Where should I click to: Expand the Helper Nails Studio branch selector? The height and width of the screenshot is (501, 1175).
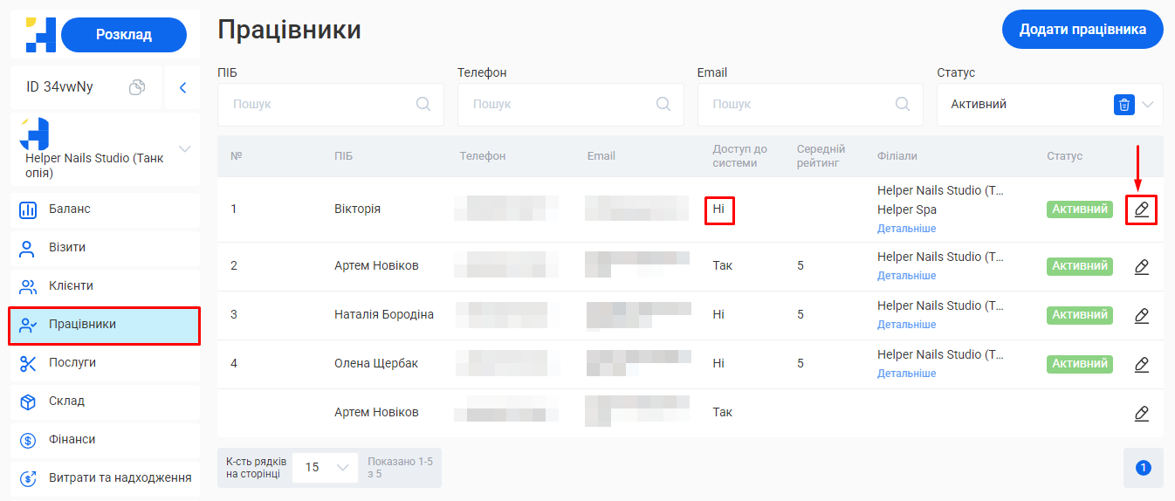pos(184,149)
